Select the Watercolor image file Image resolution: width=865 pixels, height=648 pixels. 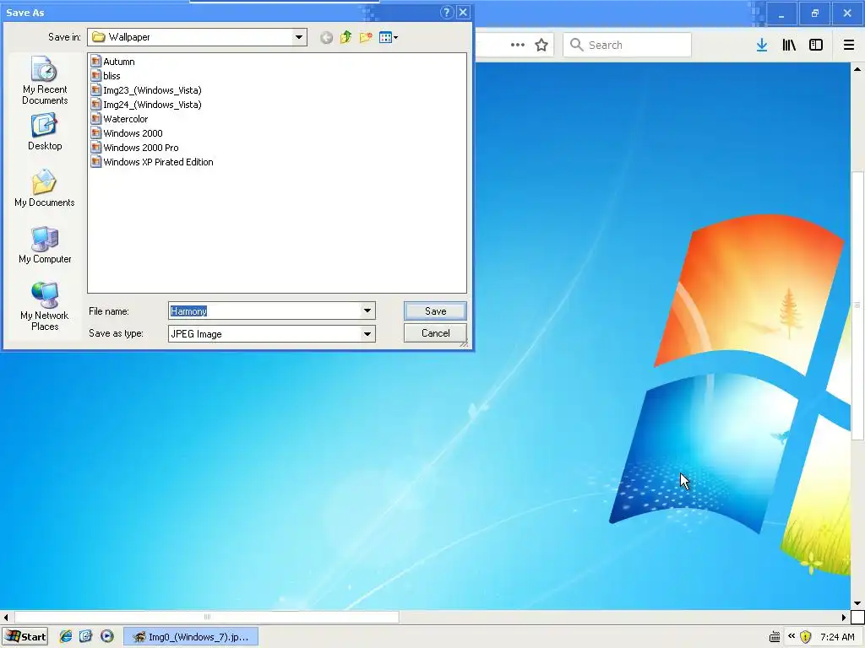pos(120,118)
